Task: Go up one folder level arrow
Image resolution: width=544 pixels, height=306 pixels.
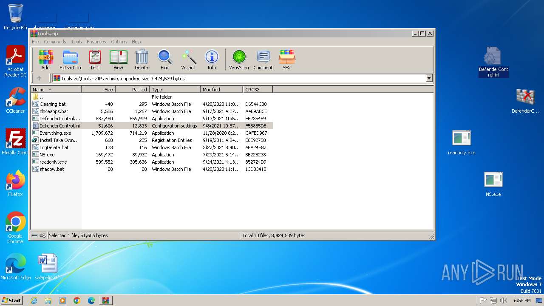Action: 39,78
